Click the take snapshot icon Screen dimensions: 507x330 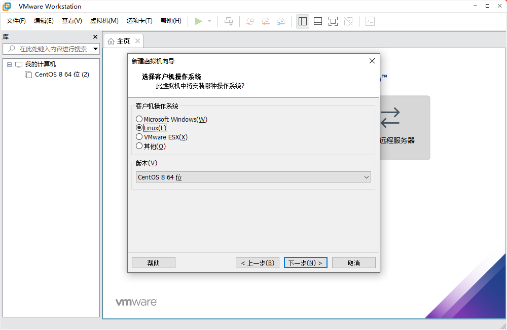(x=250, y=21)
